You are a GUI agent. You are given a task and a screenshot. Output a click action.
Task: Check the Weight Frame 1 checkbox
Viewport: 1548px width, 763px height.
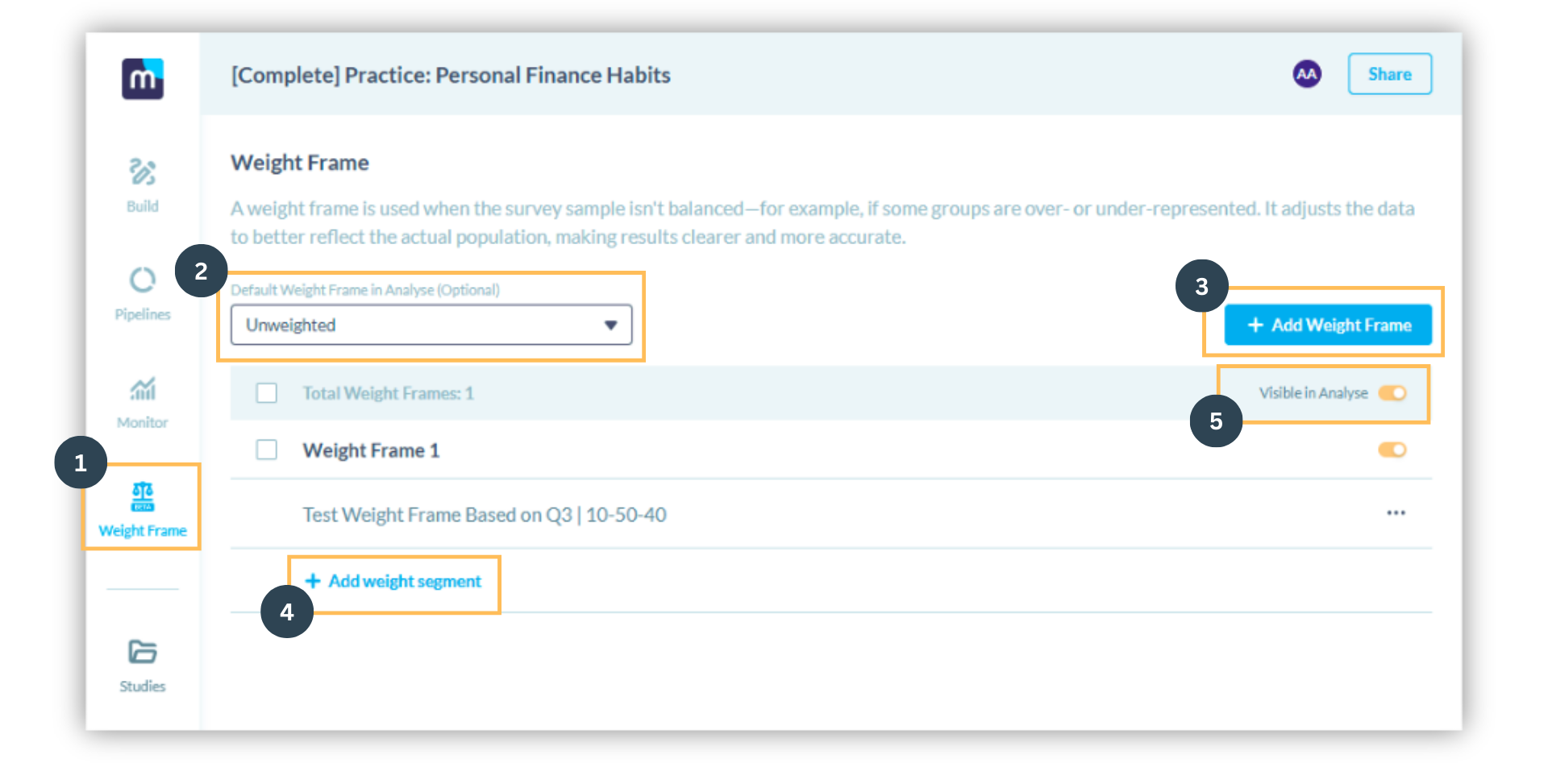point(266,450)
